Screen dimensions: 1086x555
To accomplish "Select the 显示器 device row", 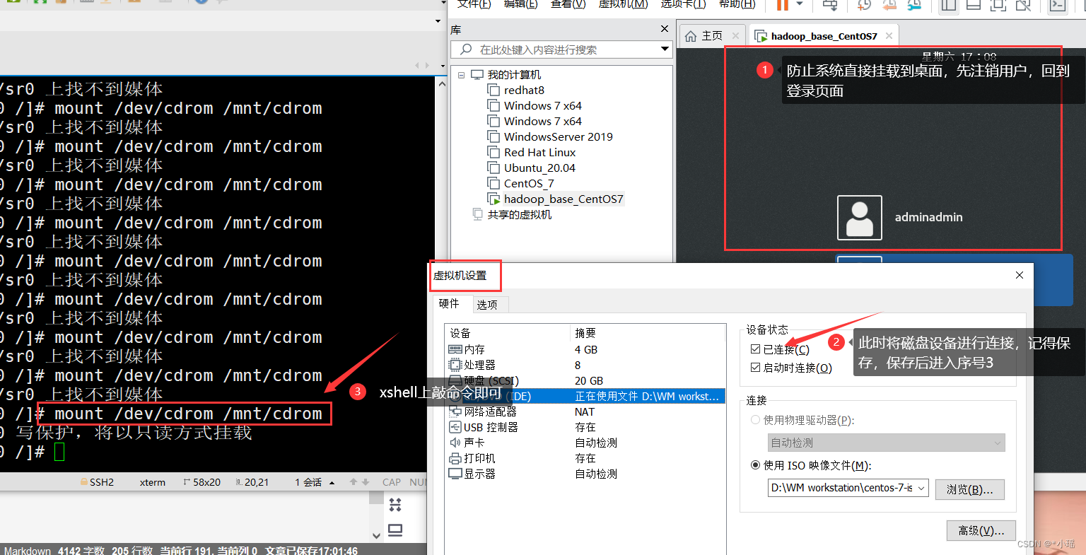I will click(587, 474).
